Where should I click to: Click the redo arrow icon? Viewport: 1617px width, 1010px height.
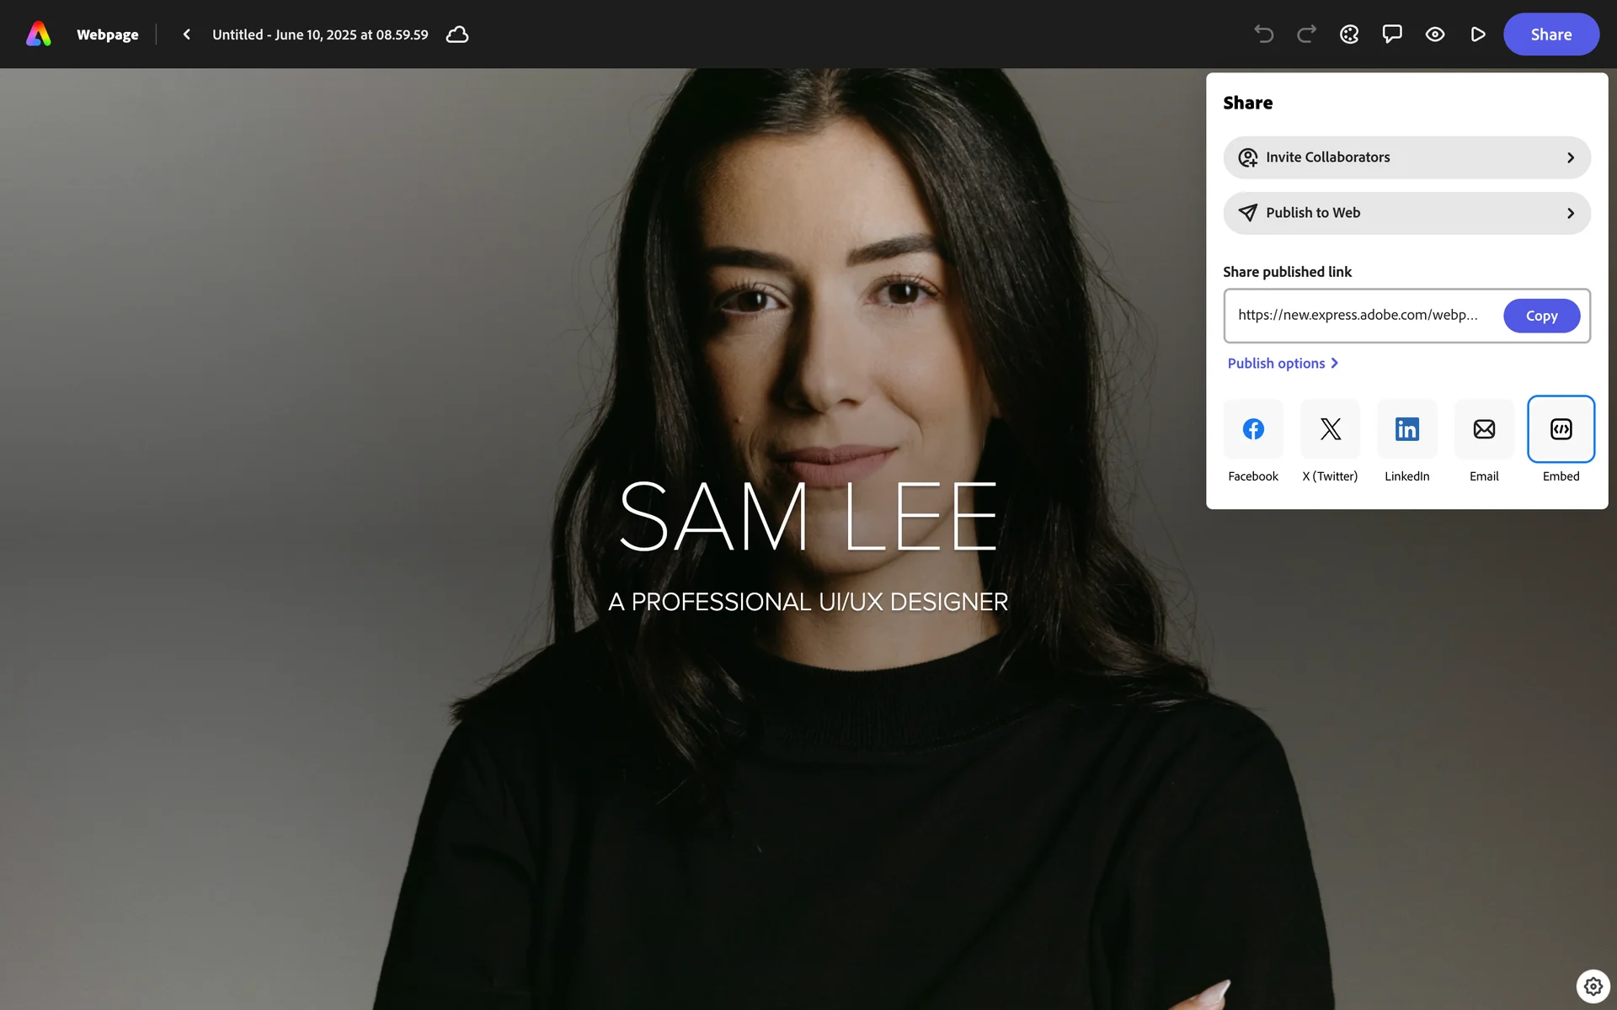pos(1306,35)
